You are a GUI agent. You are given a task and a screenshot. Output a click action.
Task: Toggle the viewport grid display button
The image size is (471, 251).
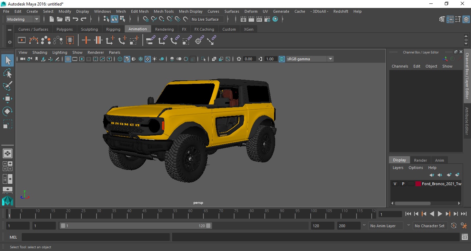tap(68, 59)
